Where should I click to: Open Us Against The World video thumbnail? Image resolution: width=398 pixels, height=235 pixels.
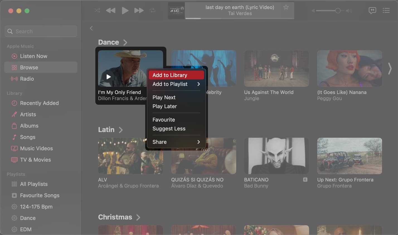click(276, 68)
